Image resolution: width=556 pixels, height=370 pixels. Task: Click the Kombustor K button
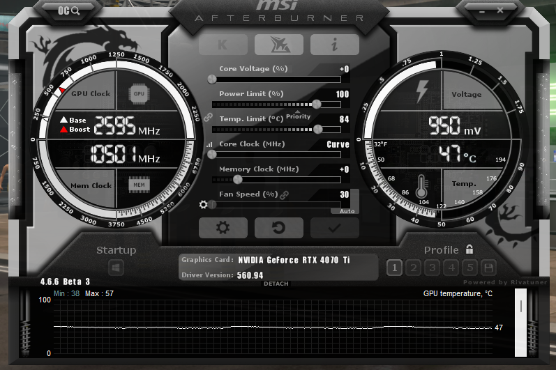tap(223, 45)
